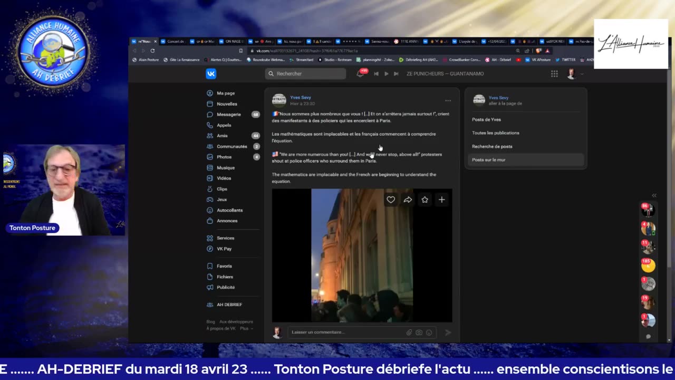Open TWITTER bookmark
675x380 pixels.
pos(565,60)
